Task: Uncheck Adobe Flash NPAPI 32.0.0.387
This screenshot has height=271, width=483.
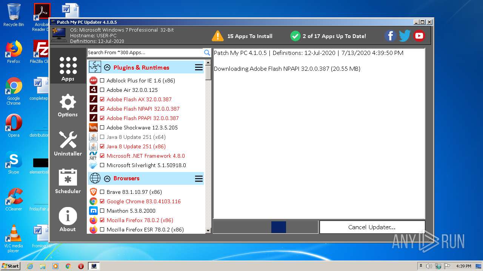Action: [102, 109]
